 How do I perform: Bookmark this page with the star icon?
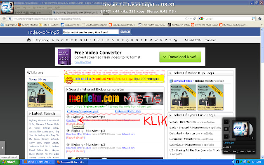click(187, 19)
